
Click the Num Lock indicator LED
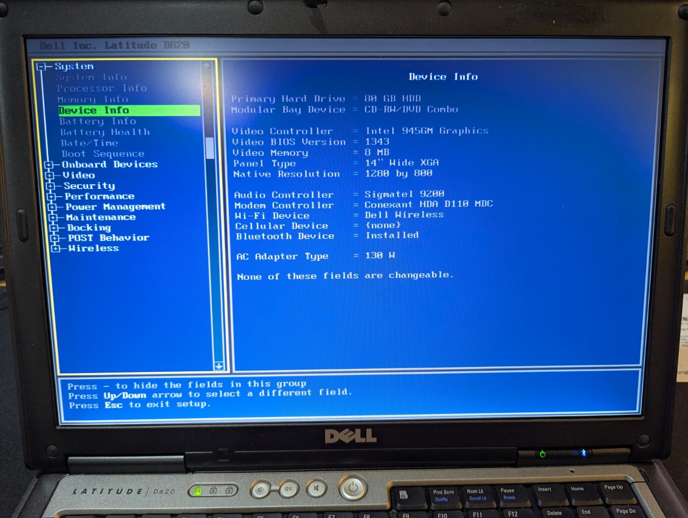pos(197,491)
